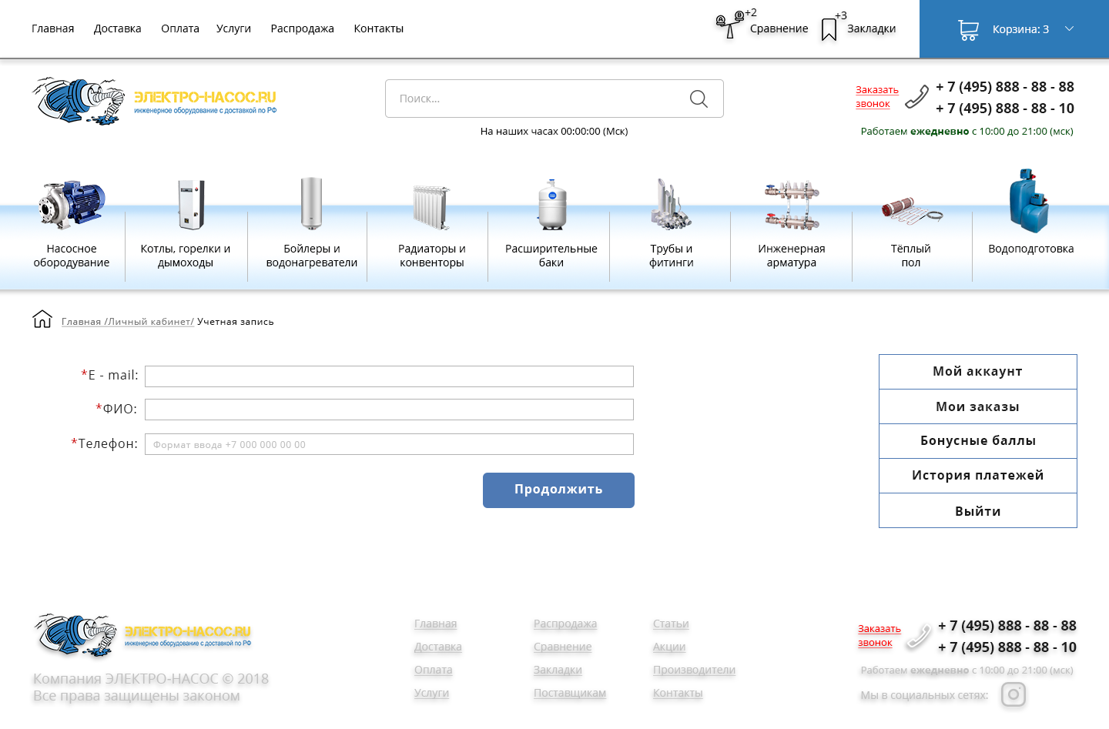Click footer Акции link
The height and width of the screenshot is (729, 1109).
point(669,647)
